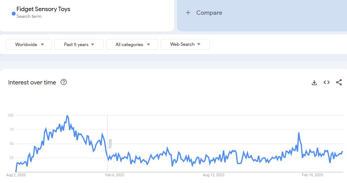
Task: Click the embed code icon
Action: coord(326,82)
